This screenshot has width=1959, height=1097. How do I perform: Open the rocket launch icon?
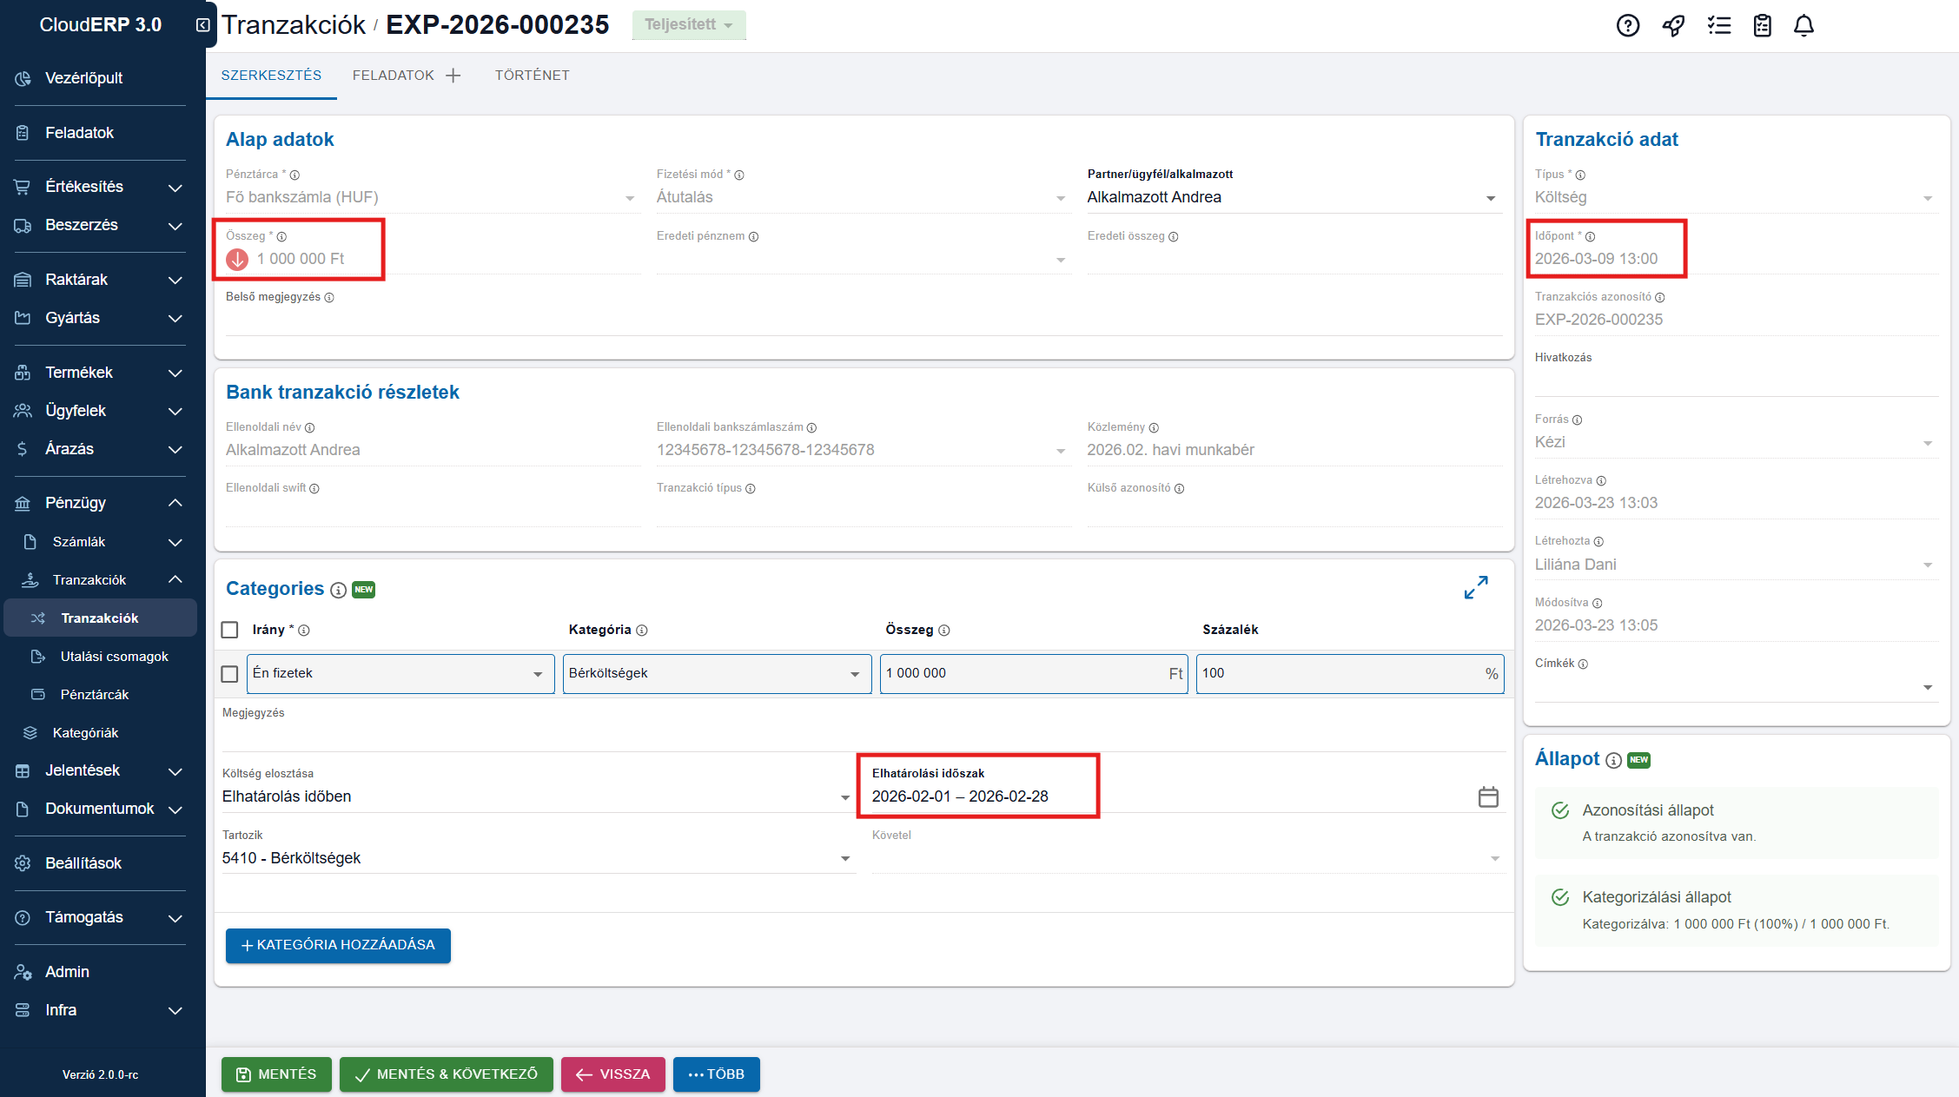point(1673,25)
